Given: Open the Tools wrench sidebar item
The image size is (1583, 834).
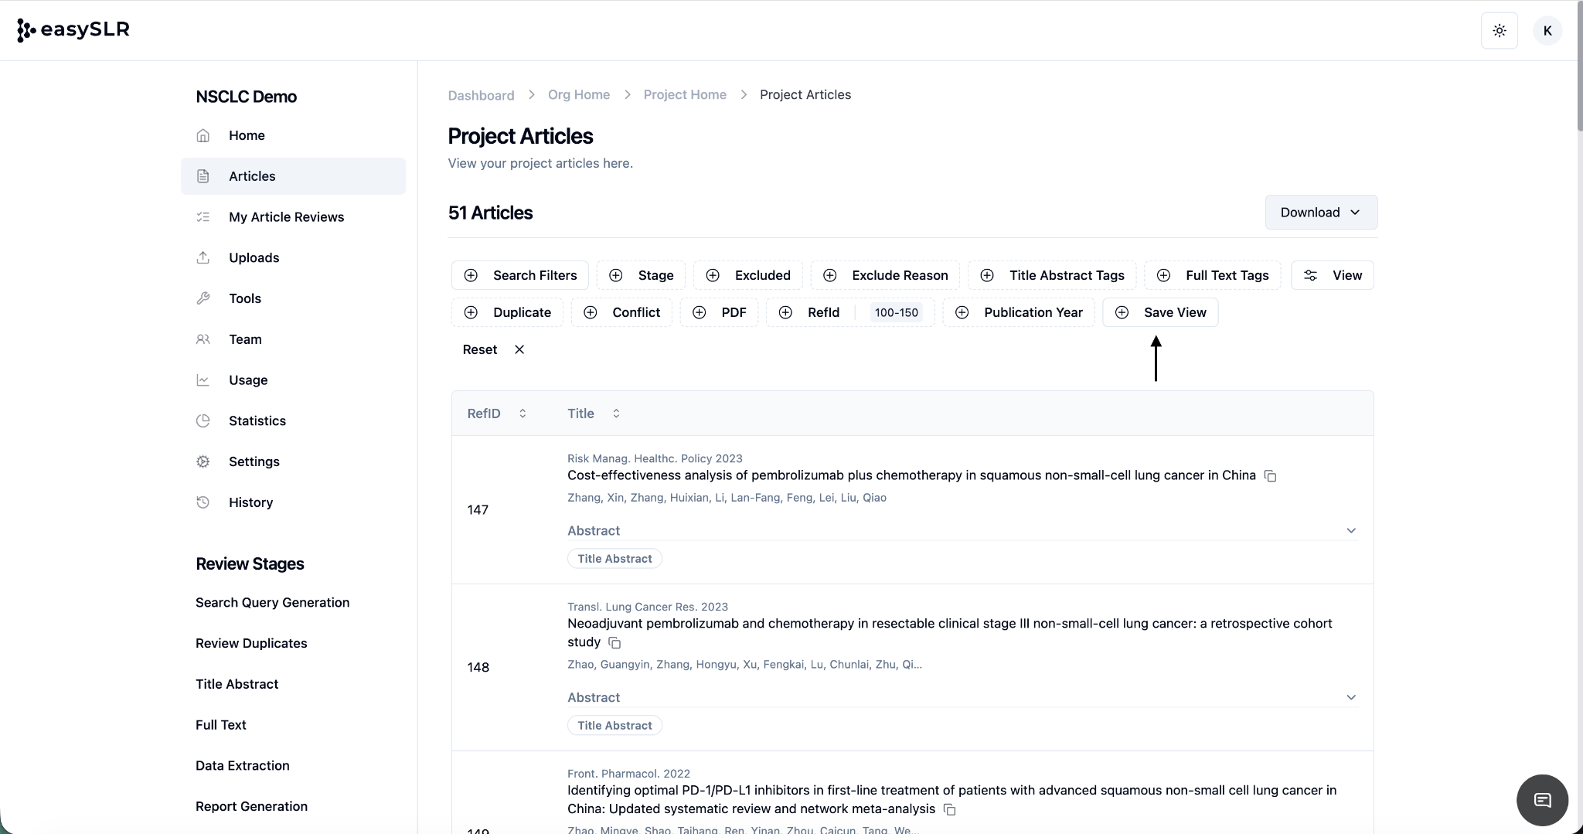Looking at the screenshot, I should point(244,298).
